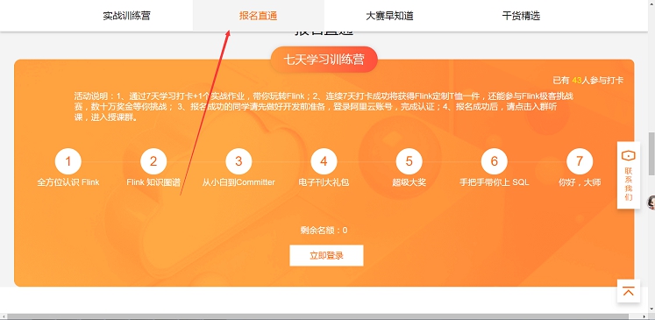Click the Flink 知识图谱 label
The image size is (655, 320).
pyautogui.click(x=153, y=182)
